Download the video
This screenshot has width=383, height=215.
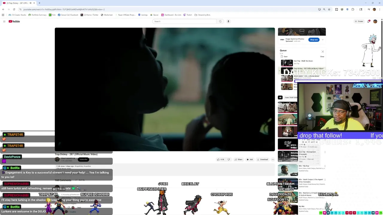tap(262, 159)
